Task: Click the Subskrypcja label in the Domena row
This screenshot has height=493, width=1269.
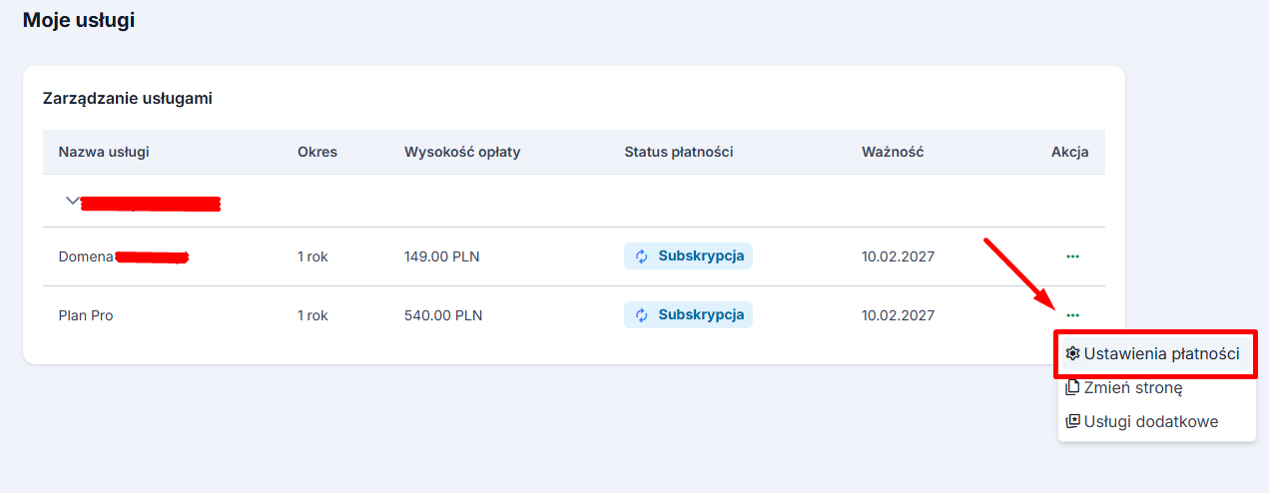Action: click(x=701, y=256)
